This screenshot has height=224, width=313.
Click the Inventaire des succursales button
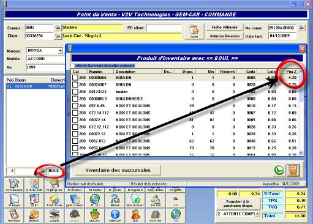[x=118, y=170]
